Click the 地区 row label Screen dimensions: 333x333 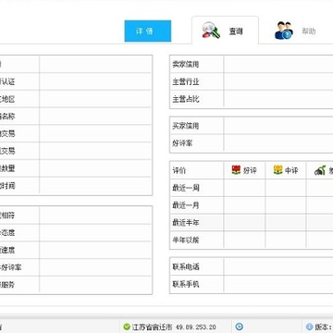tap(7, 99)
